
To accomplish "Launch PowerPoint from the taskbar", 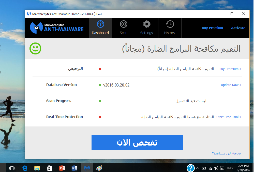I will pyautogui.click(x=62, y=168).
